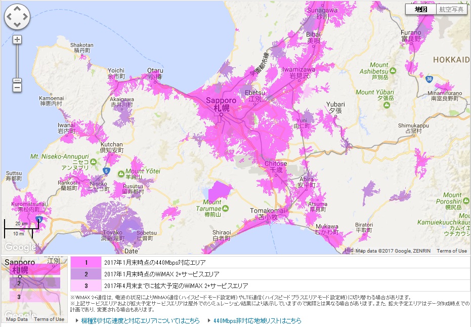The height and width of the screenshot is (327, 471).
Task: Switch to the 地図 map view
Action: (x=420, y=9)
